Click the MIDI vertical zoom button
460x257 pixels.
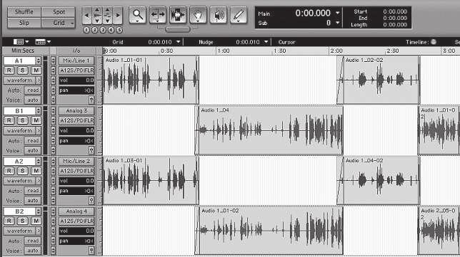pos(108,15)
